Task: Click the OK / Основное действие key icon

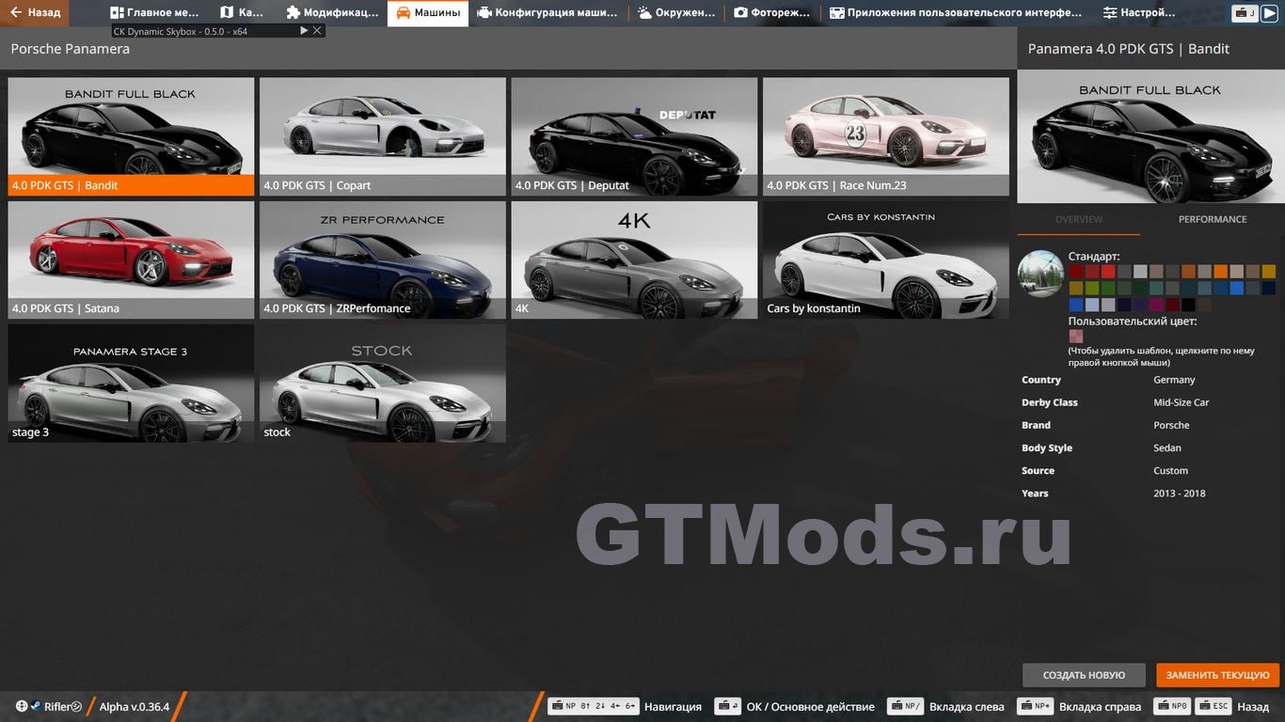Action: (727, 706)
